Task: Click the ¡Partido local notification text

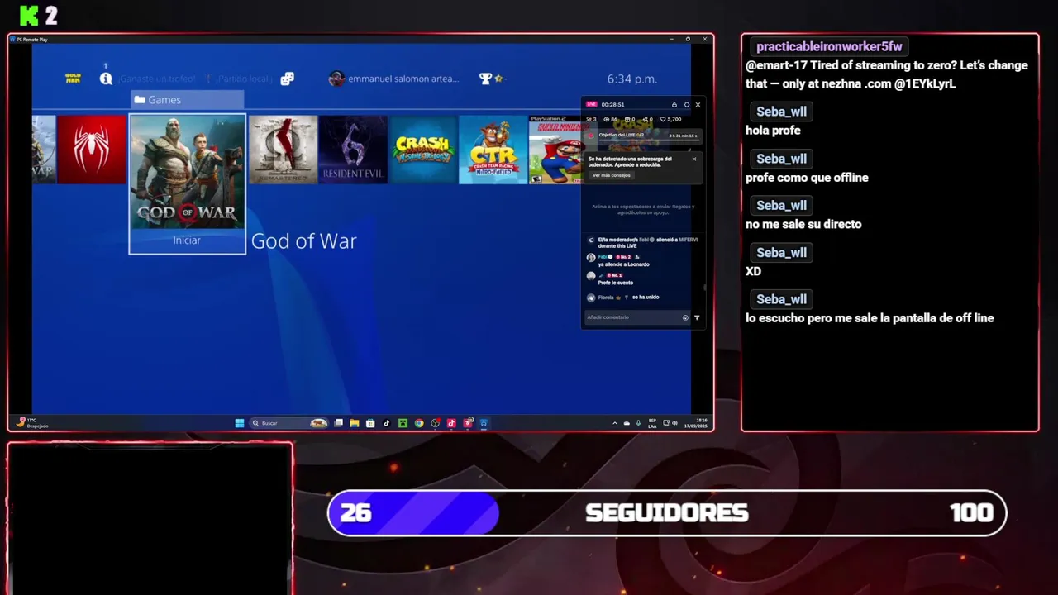Action: (243, 79)
